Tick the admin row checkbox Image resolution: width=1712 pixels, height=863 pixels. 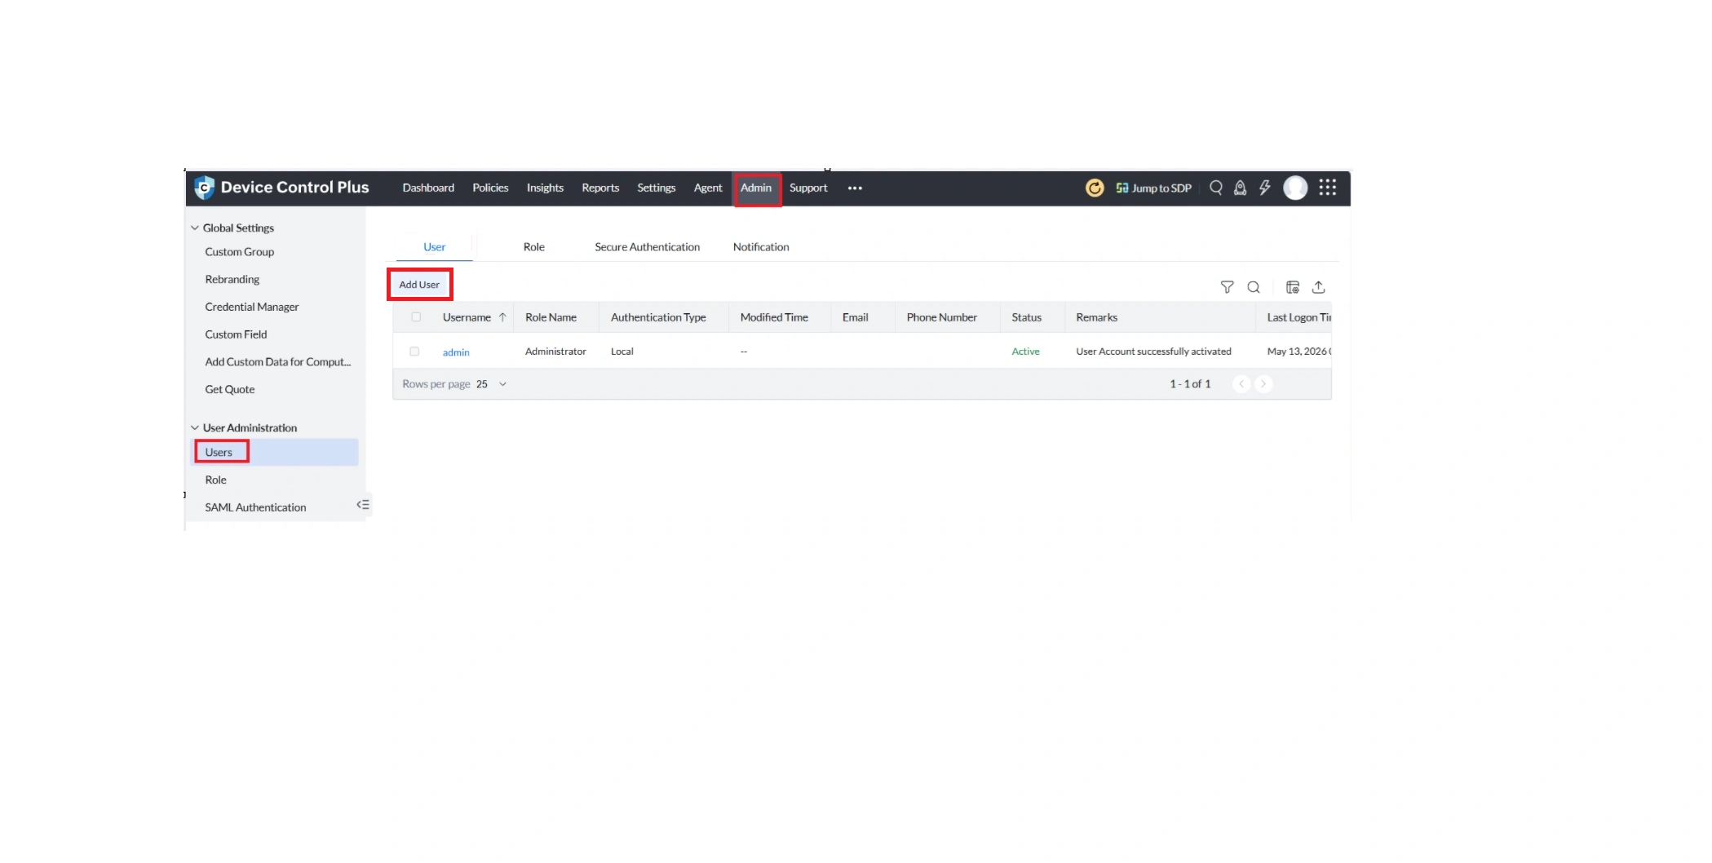tap(414, 352)
